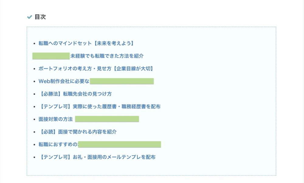Open the 未経験でも転職できた方法を紹介 link
Viewport: 304px width, 183px height.
click(x=107, y=56)
